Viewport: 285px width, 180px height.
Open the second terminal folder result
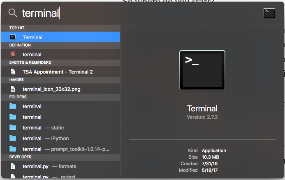click(61, 117)
